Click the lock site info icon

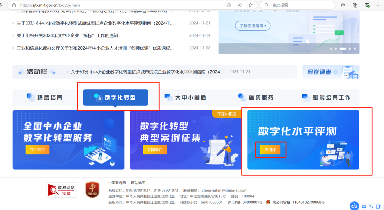14,5
